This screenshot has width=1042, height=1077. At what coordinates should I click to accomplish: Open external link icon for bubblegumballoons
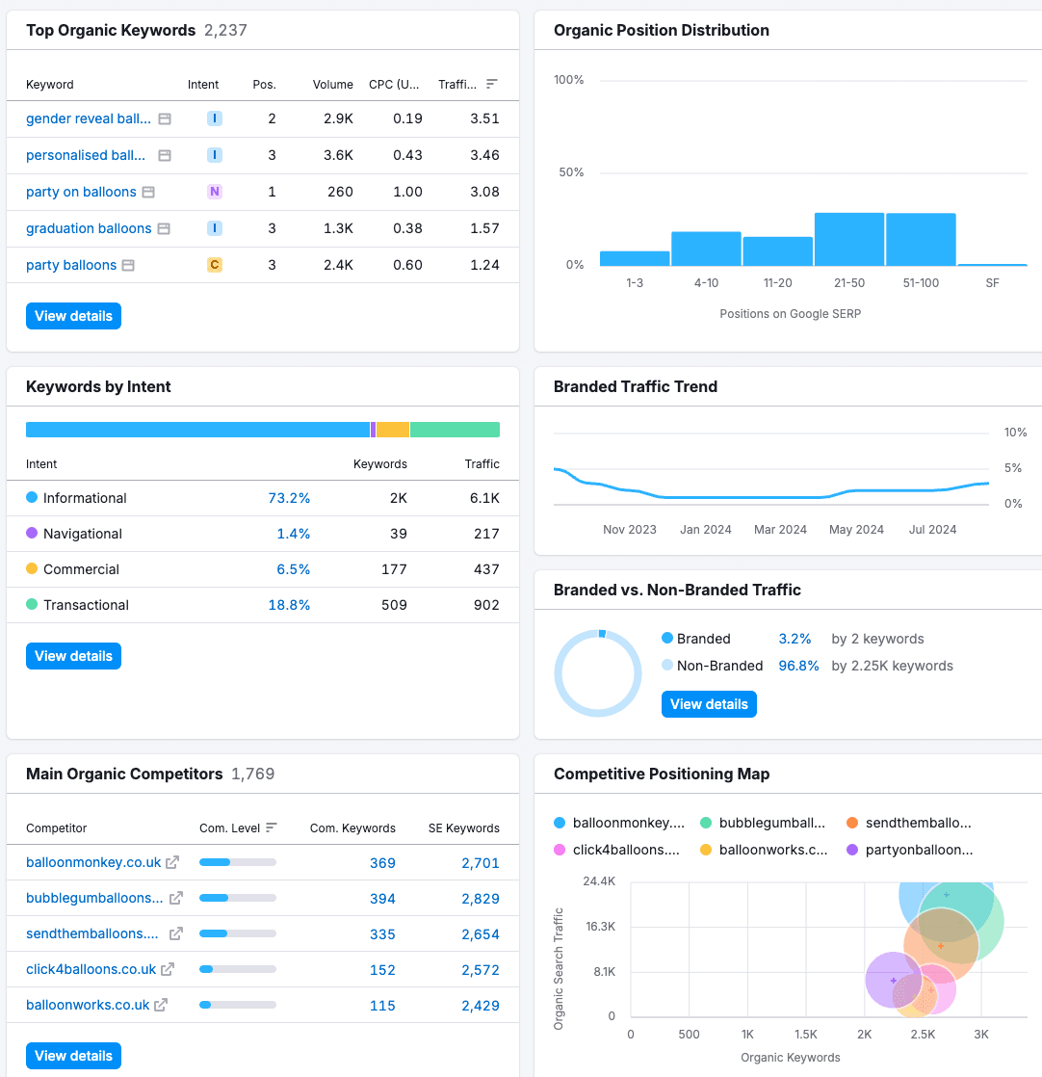click(176, 898)
